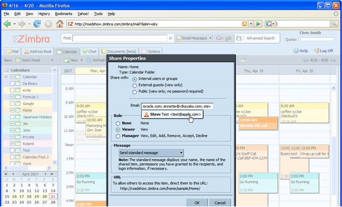Click the Firefox throbber activity icon
This screenshot has width=342, height=207.
(x=336, y=14)
